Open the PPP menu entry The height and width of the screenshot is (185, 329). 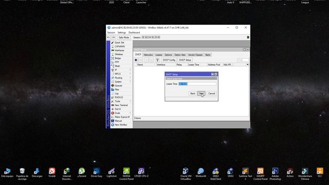(117, 62)
